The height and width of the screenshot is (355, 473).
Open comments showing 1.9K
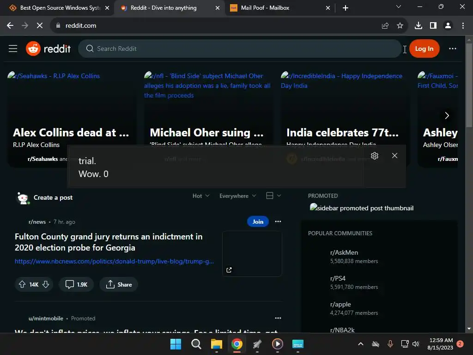pyautogui.click(x=76, y=284)
